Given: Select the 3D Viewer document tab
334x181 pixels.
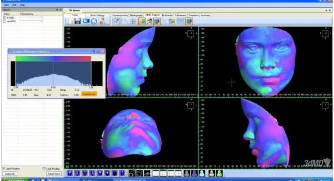Looking at the screenshot, I should coord(75,10).
